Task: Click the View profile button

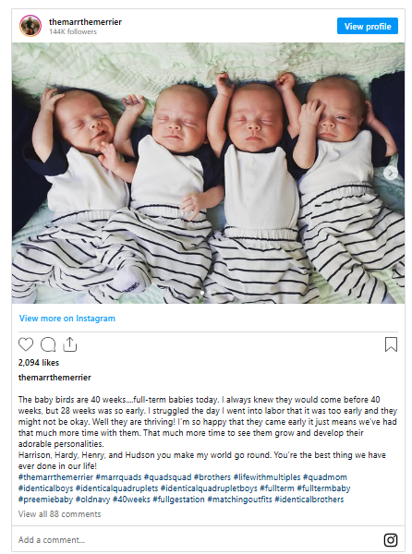Action: (368, 26)
